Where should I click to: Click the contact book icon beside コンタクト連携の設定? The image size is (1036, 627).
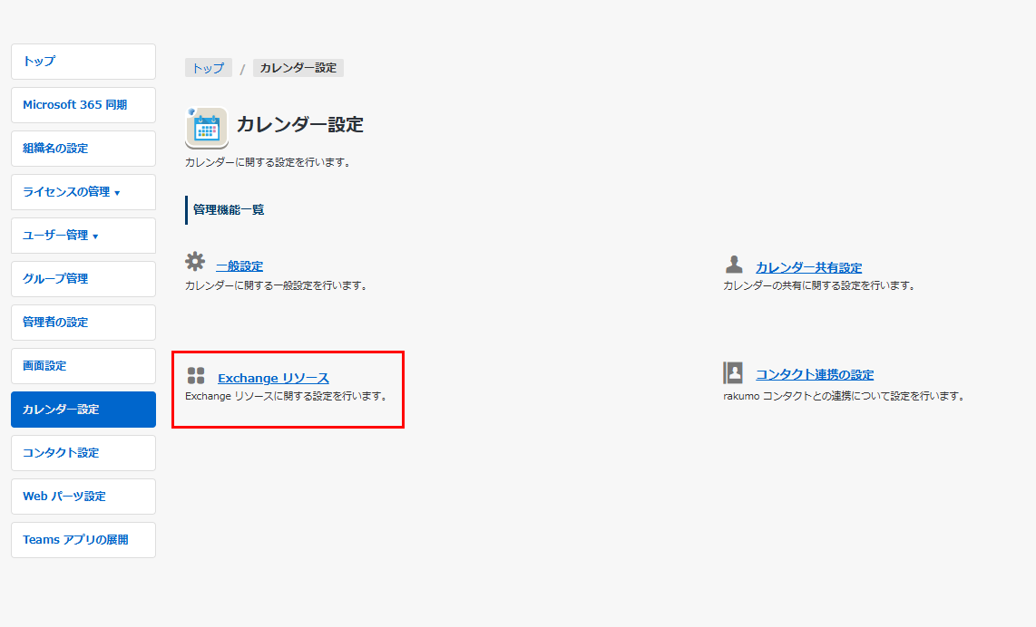733,373
